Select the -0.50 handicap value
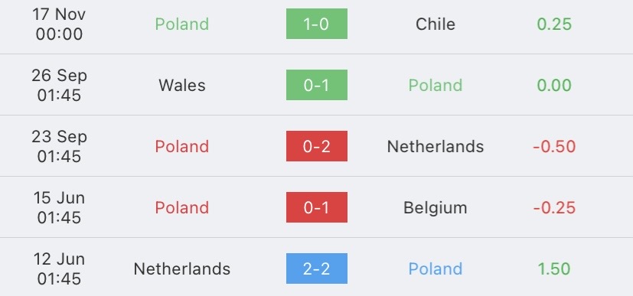This screenshot has width=633, height=296. (x=554, y=146)
